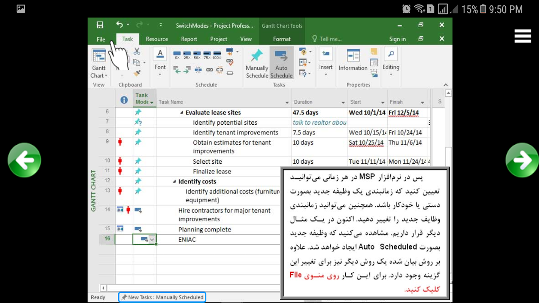The height and width of the screenshot is (303, 539).
Task: Open task Information properties
Action: 353,61
